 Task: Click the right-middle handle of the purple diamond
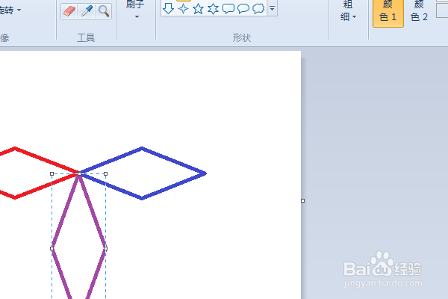click(x=106, y=248)
